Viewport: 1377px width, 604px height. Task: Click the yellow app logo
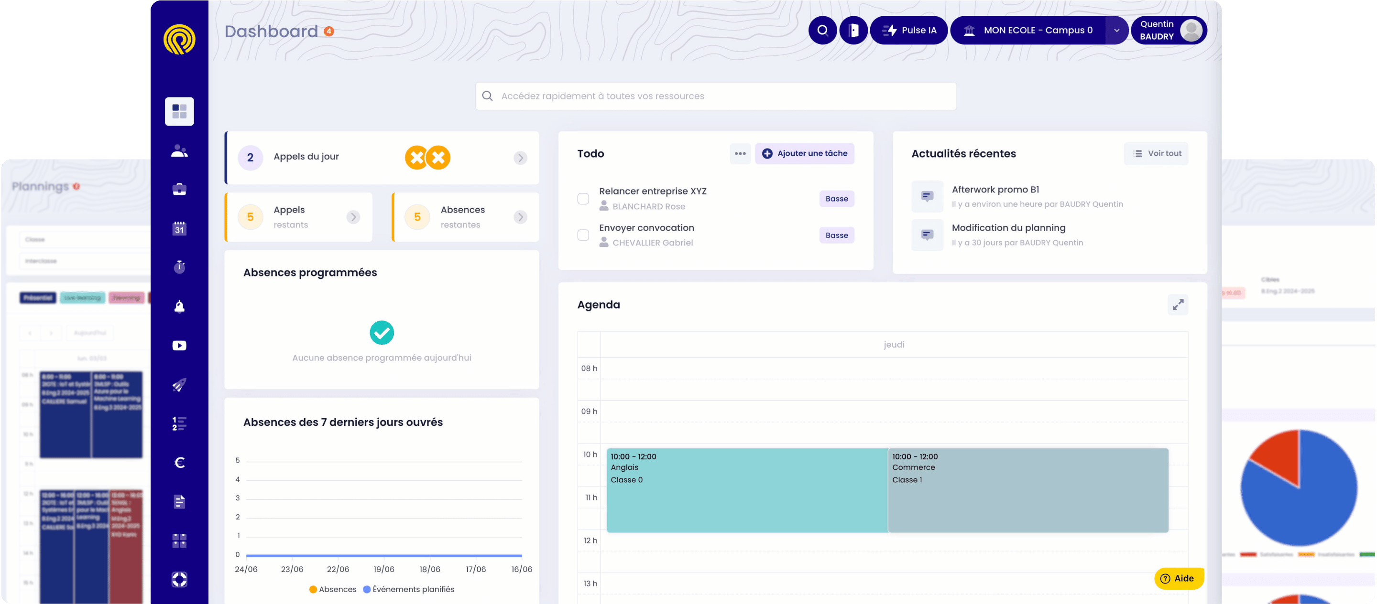179,39
